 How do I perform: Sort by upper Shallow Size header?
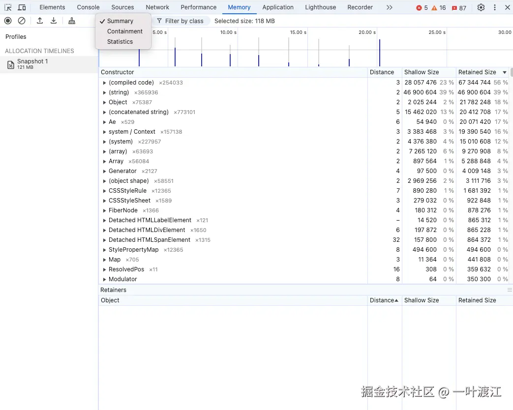point(429,72)
